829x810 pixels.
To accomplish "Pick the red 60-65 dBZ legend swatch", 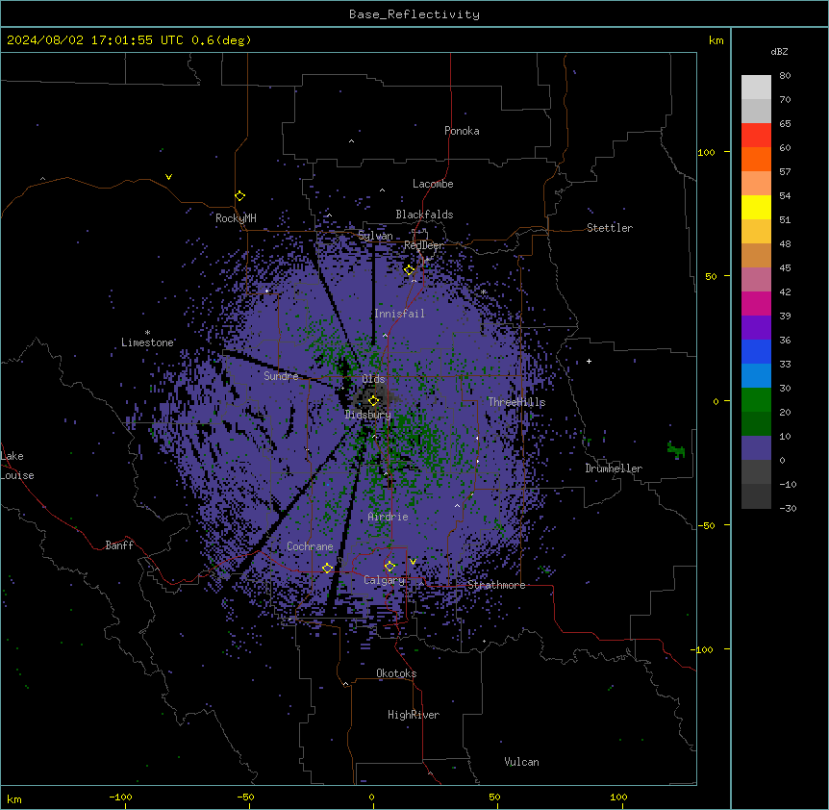I will (756, 136).
